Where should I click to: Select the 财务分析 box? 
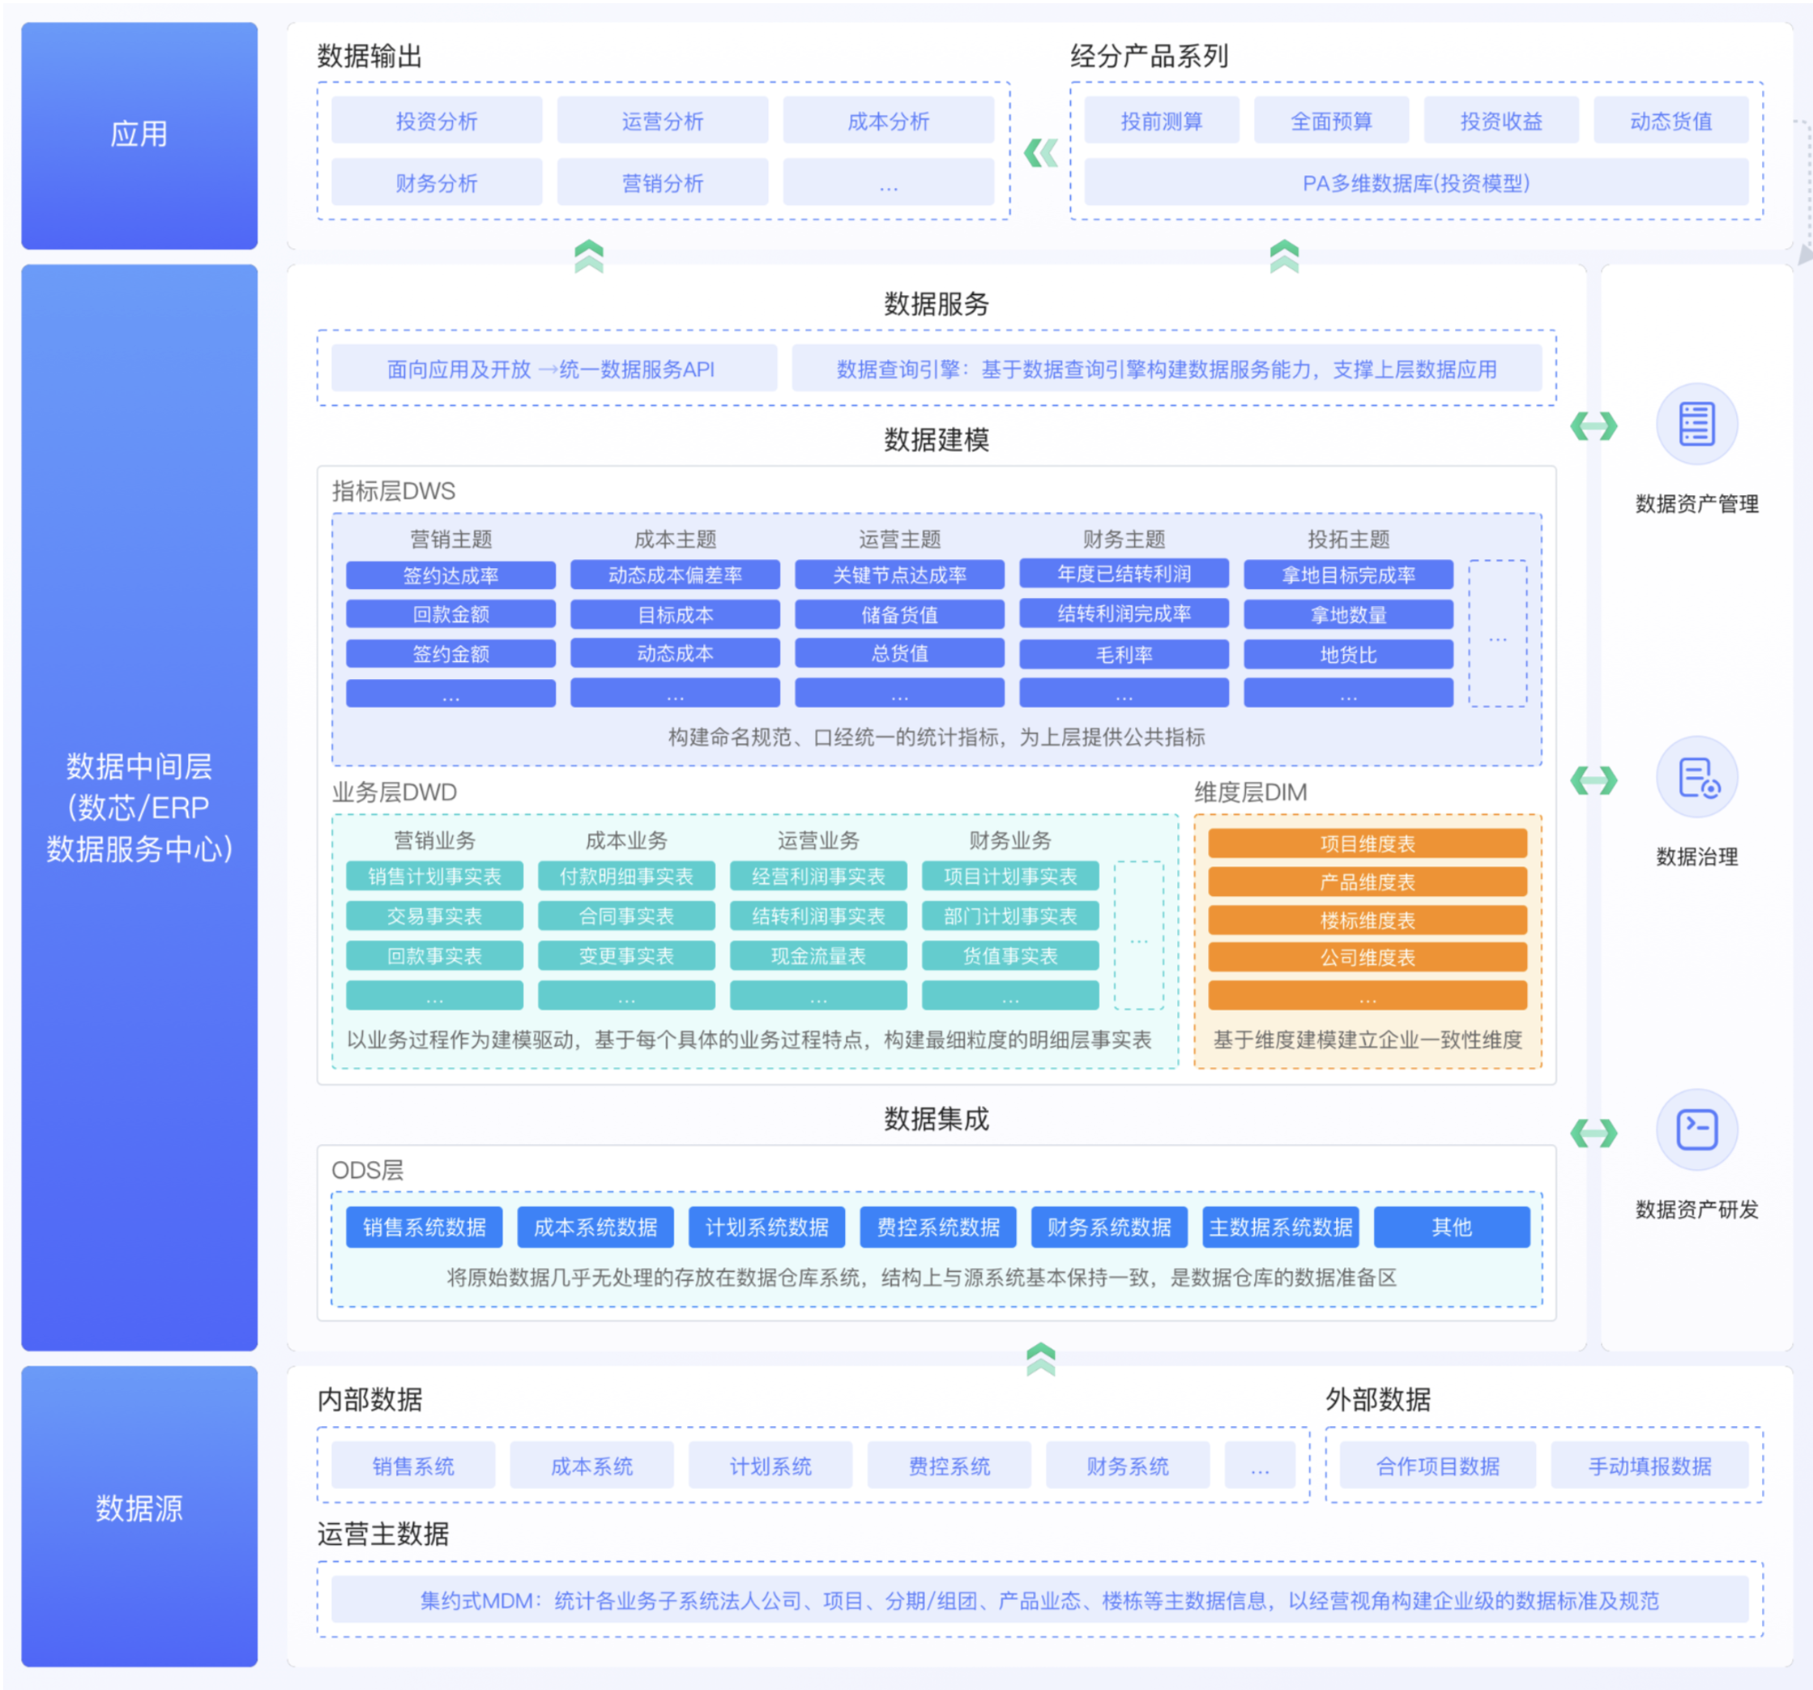[437, 182]
